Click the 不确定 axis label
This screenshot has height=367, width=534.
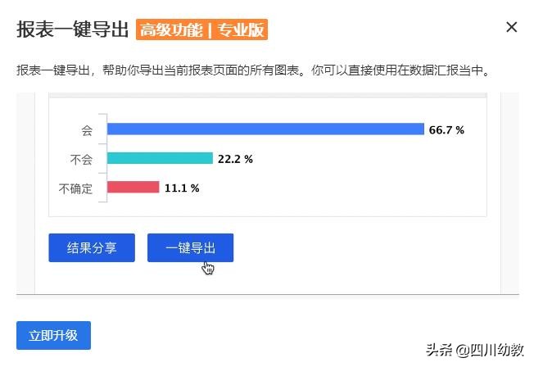[x=76, y=188]
